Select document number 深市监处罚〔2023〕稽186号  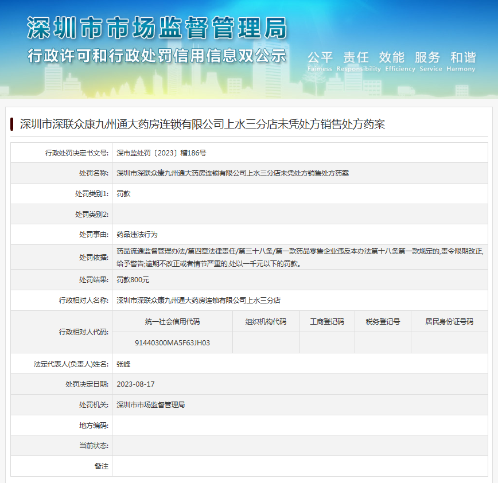click(161, 153)
